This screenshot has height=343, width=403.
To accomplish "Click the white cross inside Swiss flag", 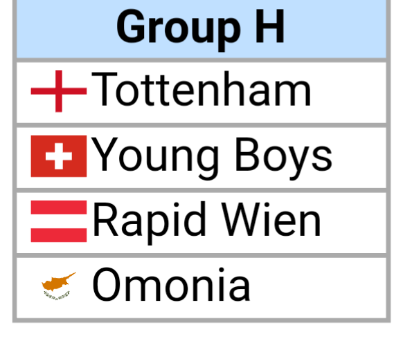I will coord(59,156).
